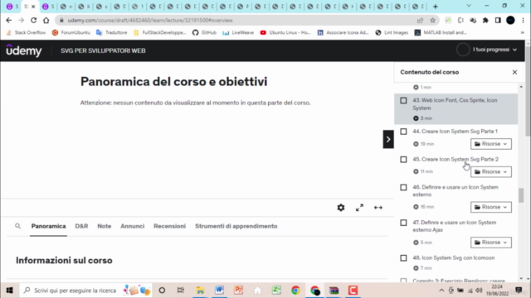
Task: Close the Contenuto del corso panel
Action: [514, 72]
